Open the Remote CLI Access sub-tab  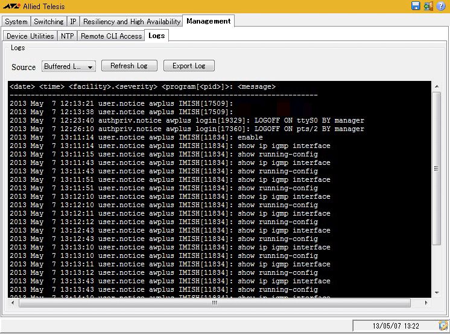pos(111,36)
